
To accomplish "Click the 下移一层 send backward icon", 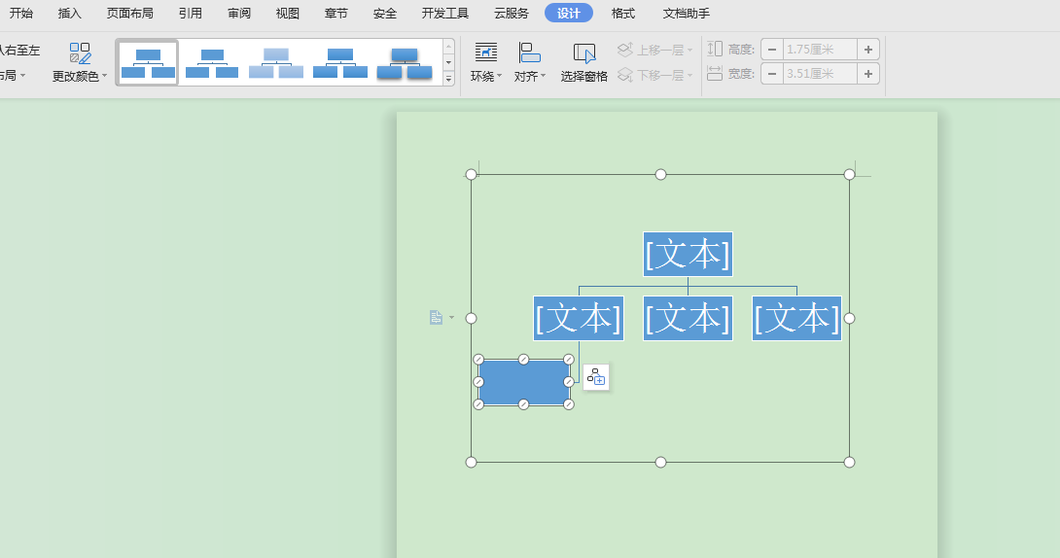I will coord(625,74).
